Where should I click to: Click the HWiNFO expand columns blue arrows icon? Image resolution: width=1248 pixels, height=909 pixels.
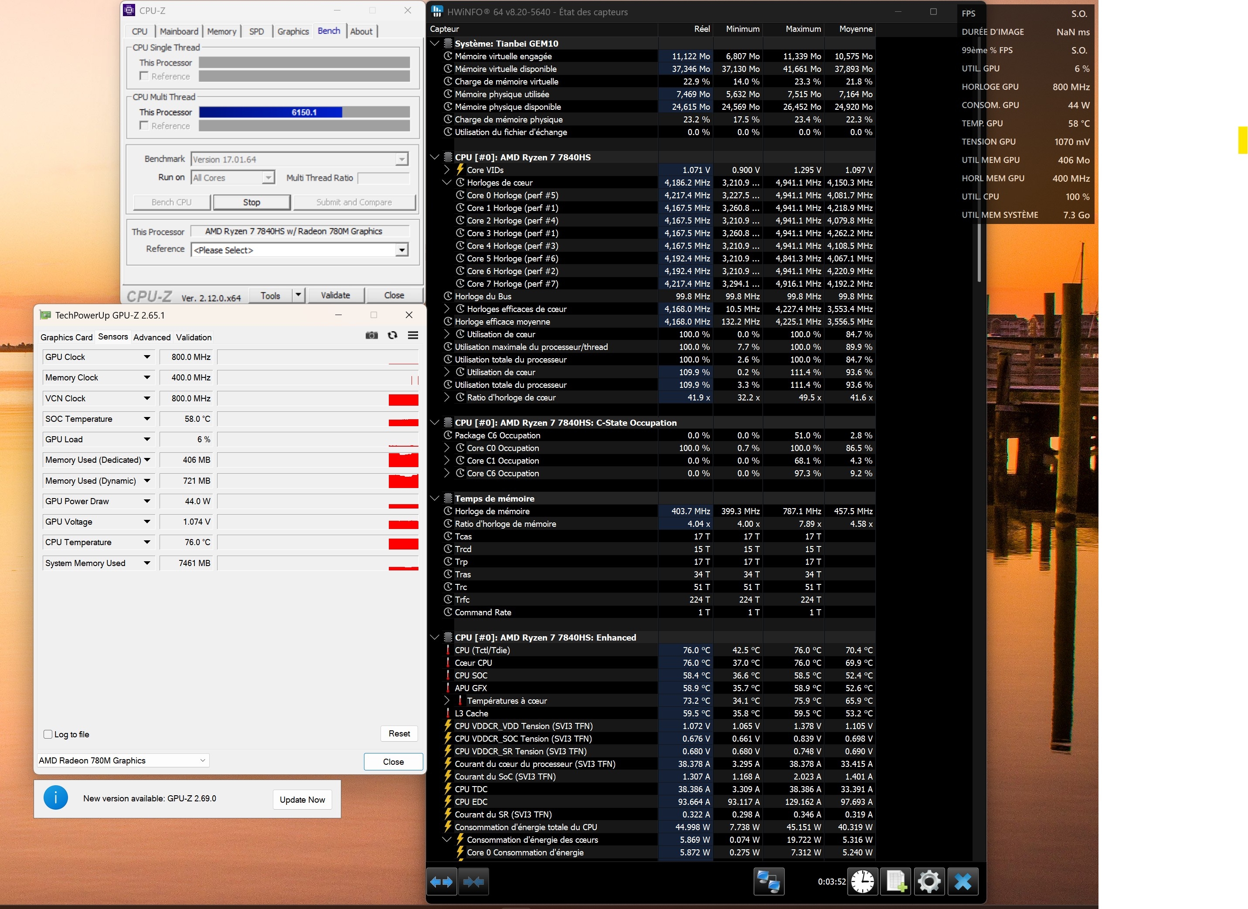[441, 882]
